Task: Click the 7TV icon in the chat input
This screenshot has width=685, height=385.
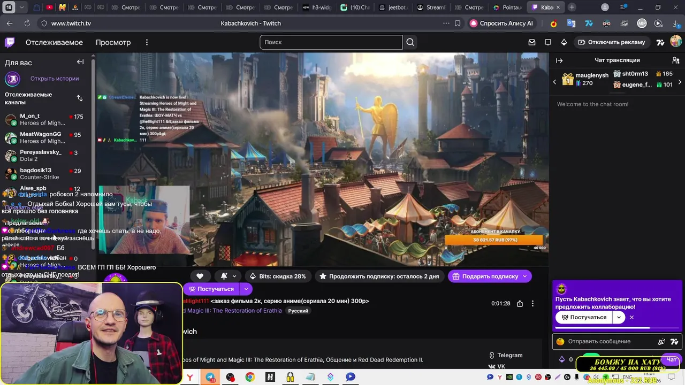Action: pos(674,342)
